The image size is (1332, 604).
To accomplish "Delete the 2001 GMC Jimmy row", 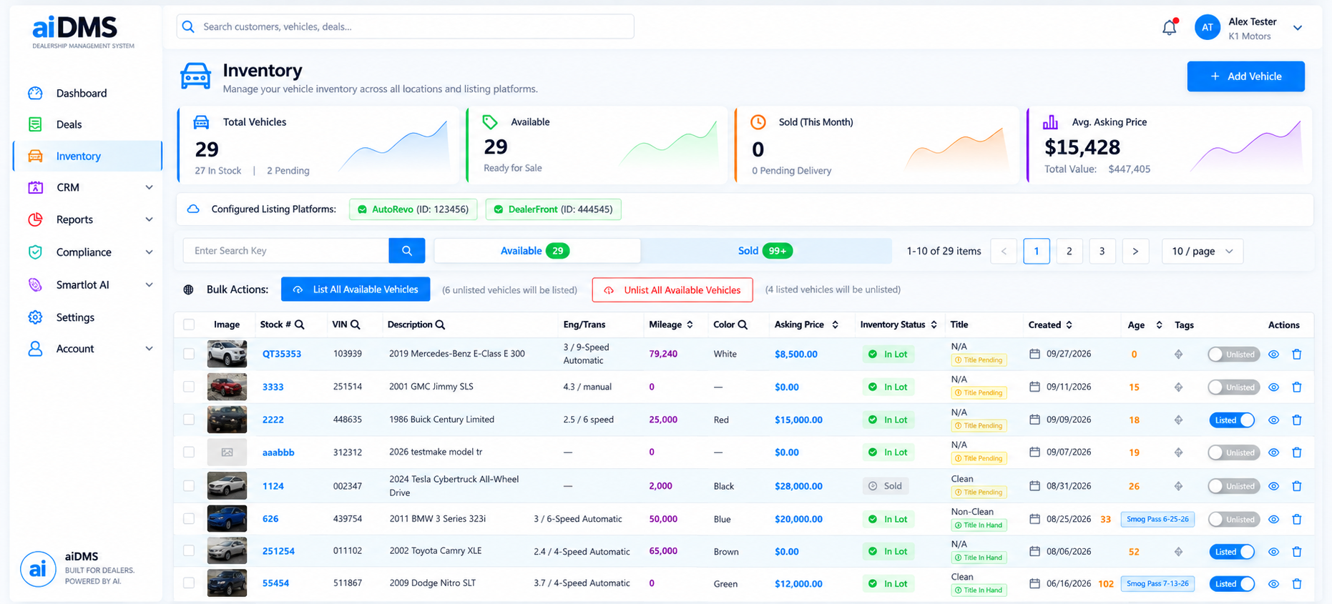I will coord(1297,387).
